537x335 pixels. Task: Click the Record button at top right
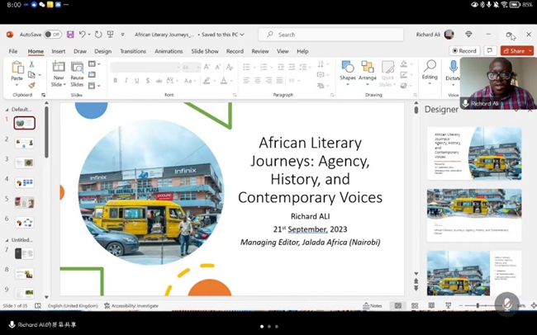coord(464,51)
